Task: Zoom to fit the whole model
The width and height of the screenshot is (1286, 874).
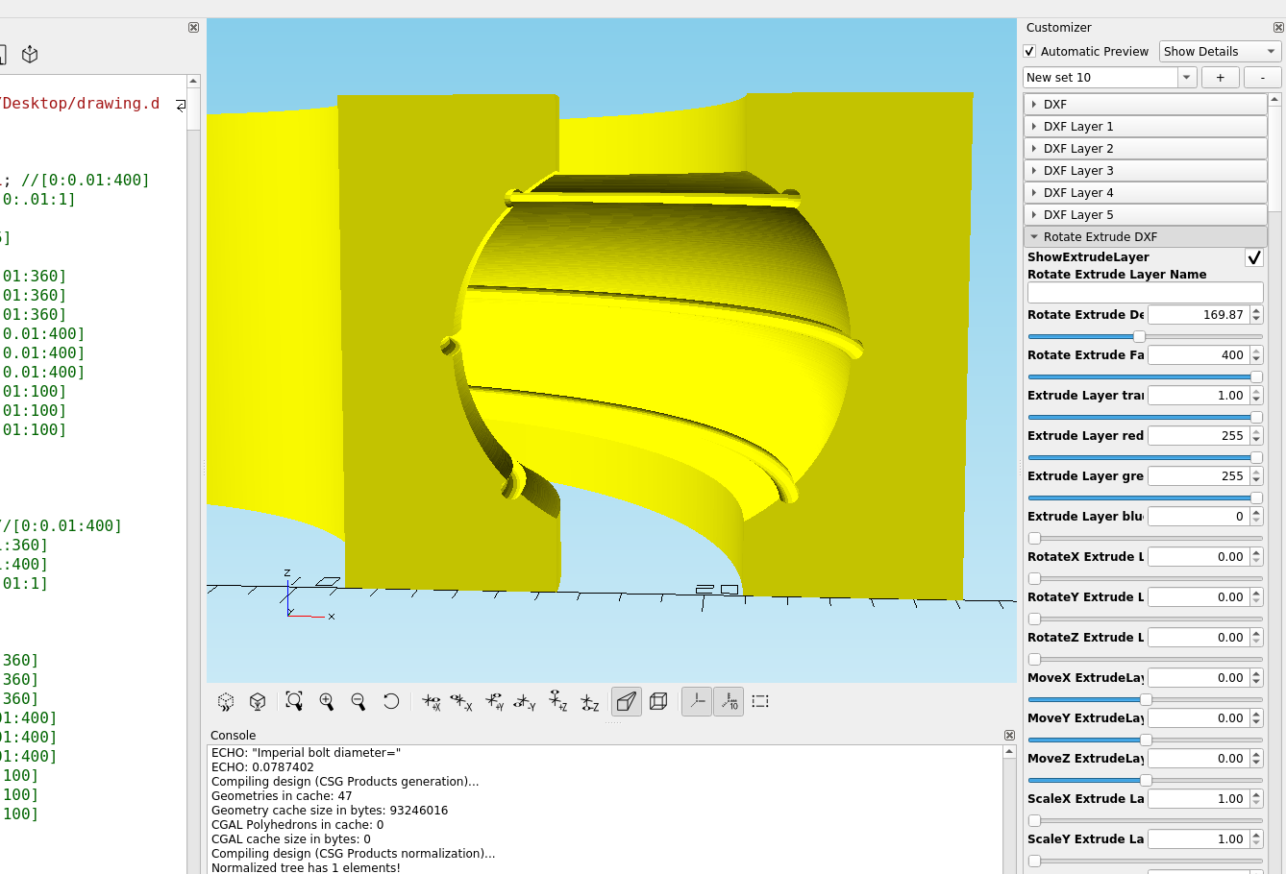Action: [294, 701]
